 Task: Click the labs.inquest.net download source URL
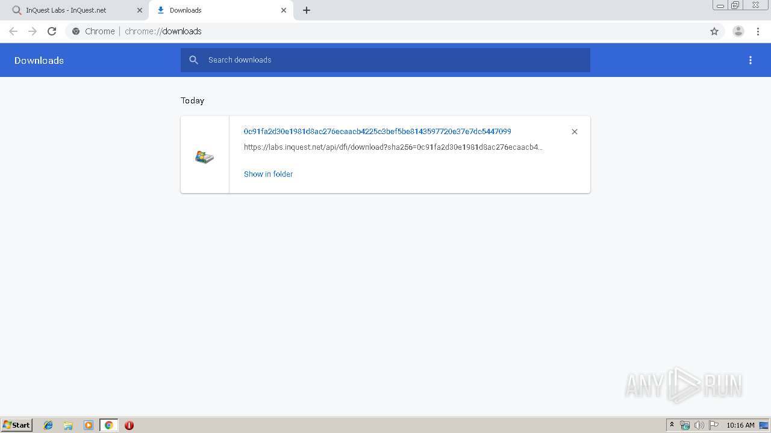(393, 147)
